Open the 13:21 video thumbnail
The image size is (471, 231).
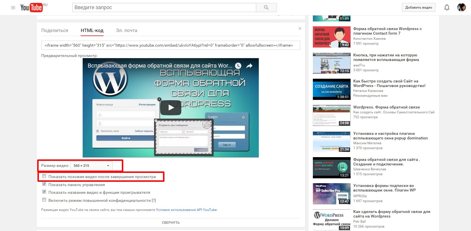point(332,168)
